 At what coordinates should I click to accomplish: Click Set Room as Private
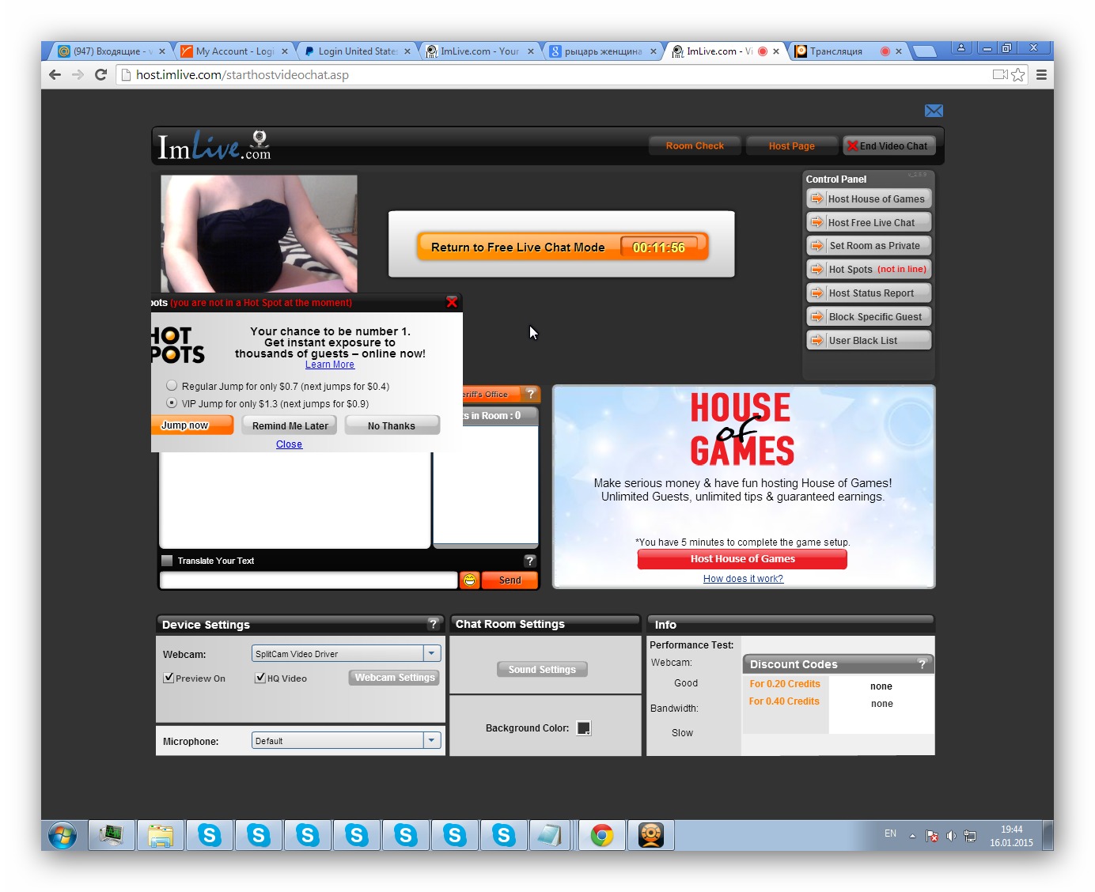[869, 246]
